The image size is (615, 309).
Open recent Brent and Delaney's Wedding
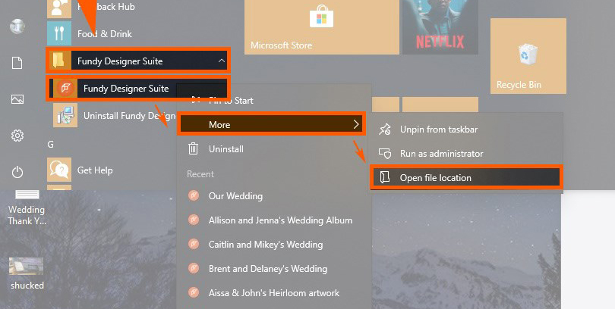pyautogui.click(x=274, y=269)
